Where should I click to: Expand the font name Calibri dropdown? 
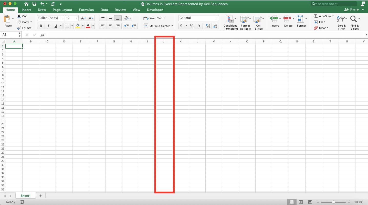(x=62, y=18)
